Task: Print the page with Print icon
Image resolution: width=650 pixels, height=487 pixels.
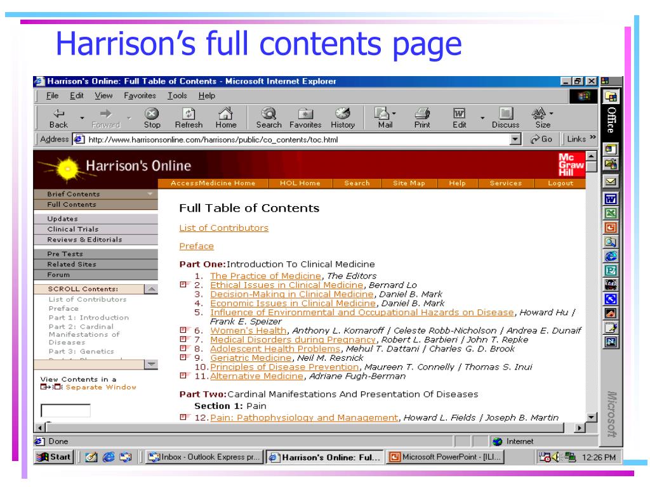Action: pos(422,117)
